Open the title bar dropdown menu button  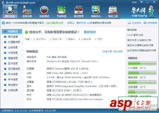point(141,2)
